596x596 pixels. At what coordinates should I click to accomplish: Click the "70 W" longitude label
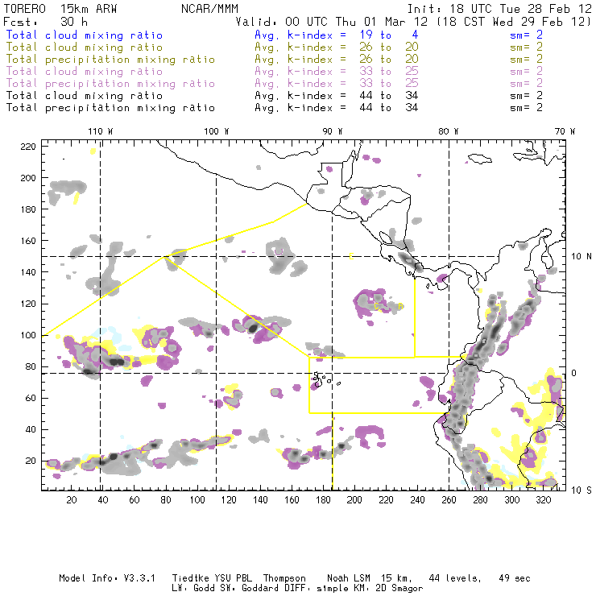point(565,131)
